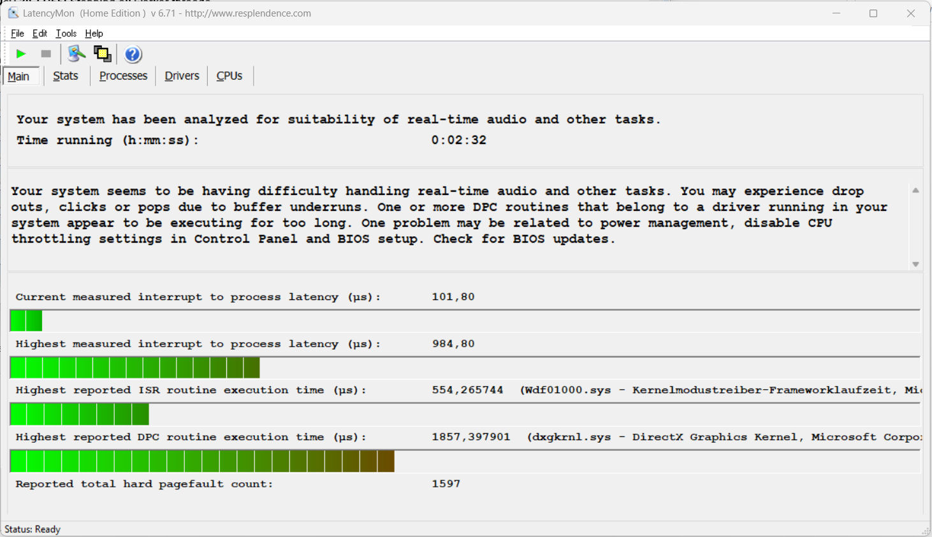Maximize the LatencyMon window
The width and height of the screenshot is (932, 537).
[x=873, y=13]
